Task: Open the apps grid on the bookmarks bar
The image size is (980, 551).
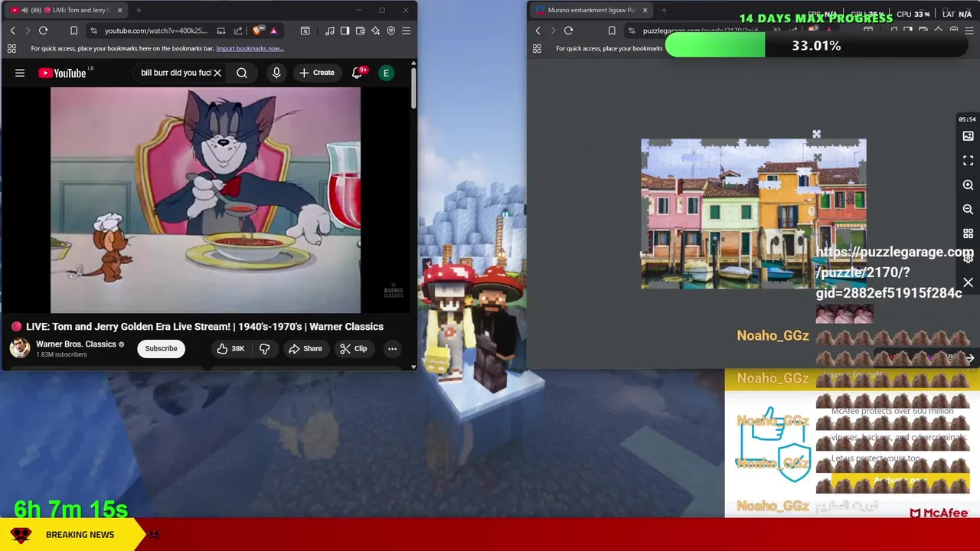Action: [11, 48]
